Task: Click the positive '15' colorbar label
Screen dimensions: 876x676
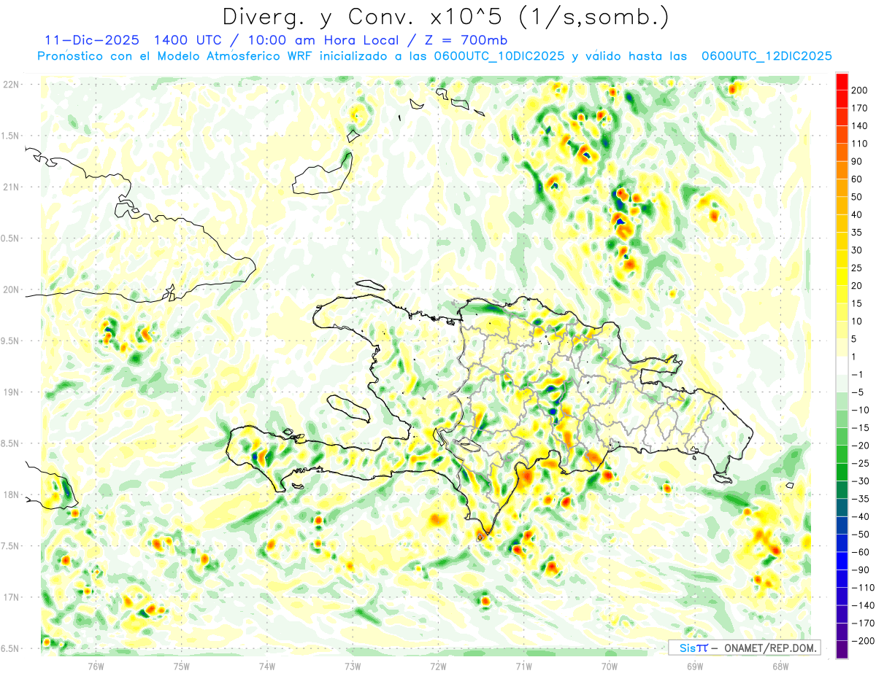Action: 858,303
